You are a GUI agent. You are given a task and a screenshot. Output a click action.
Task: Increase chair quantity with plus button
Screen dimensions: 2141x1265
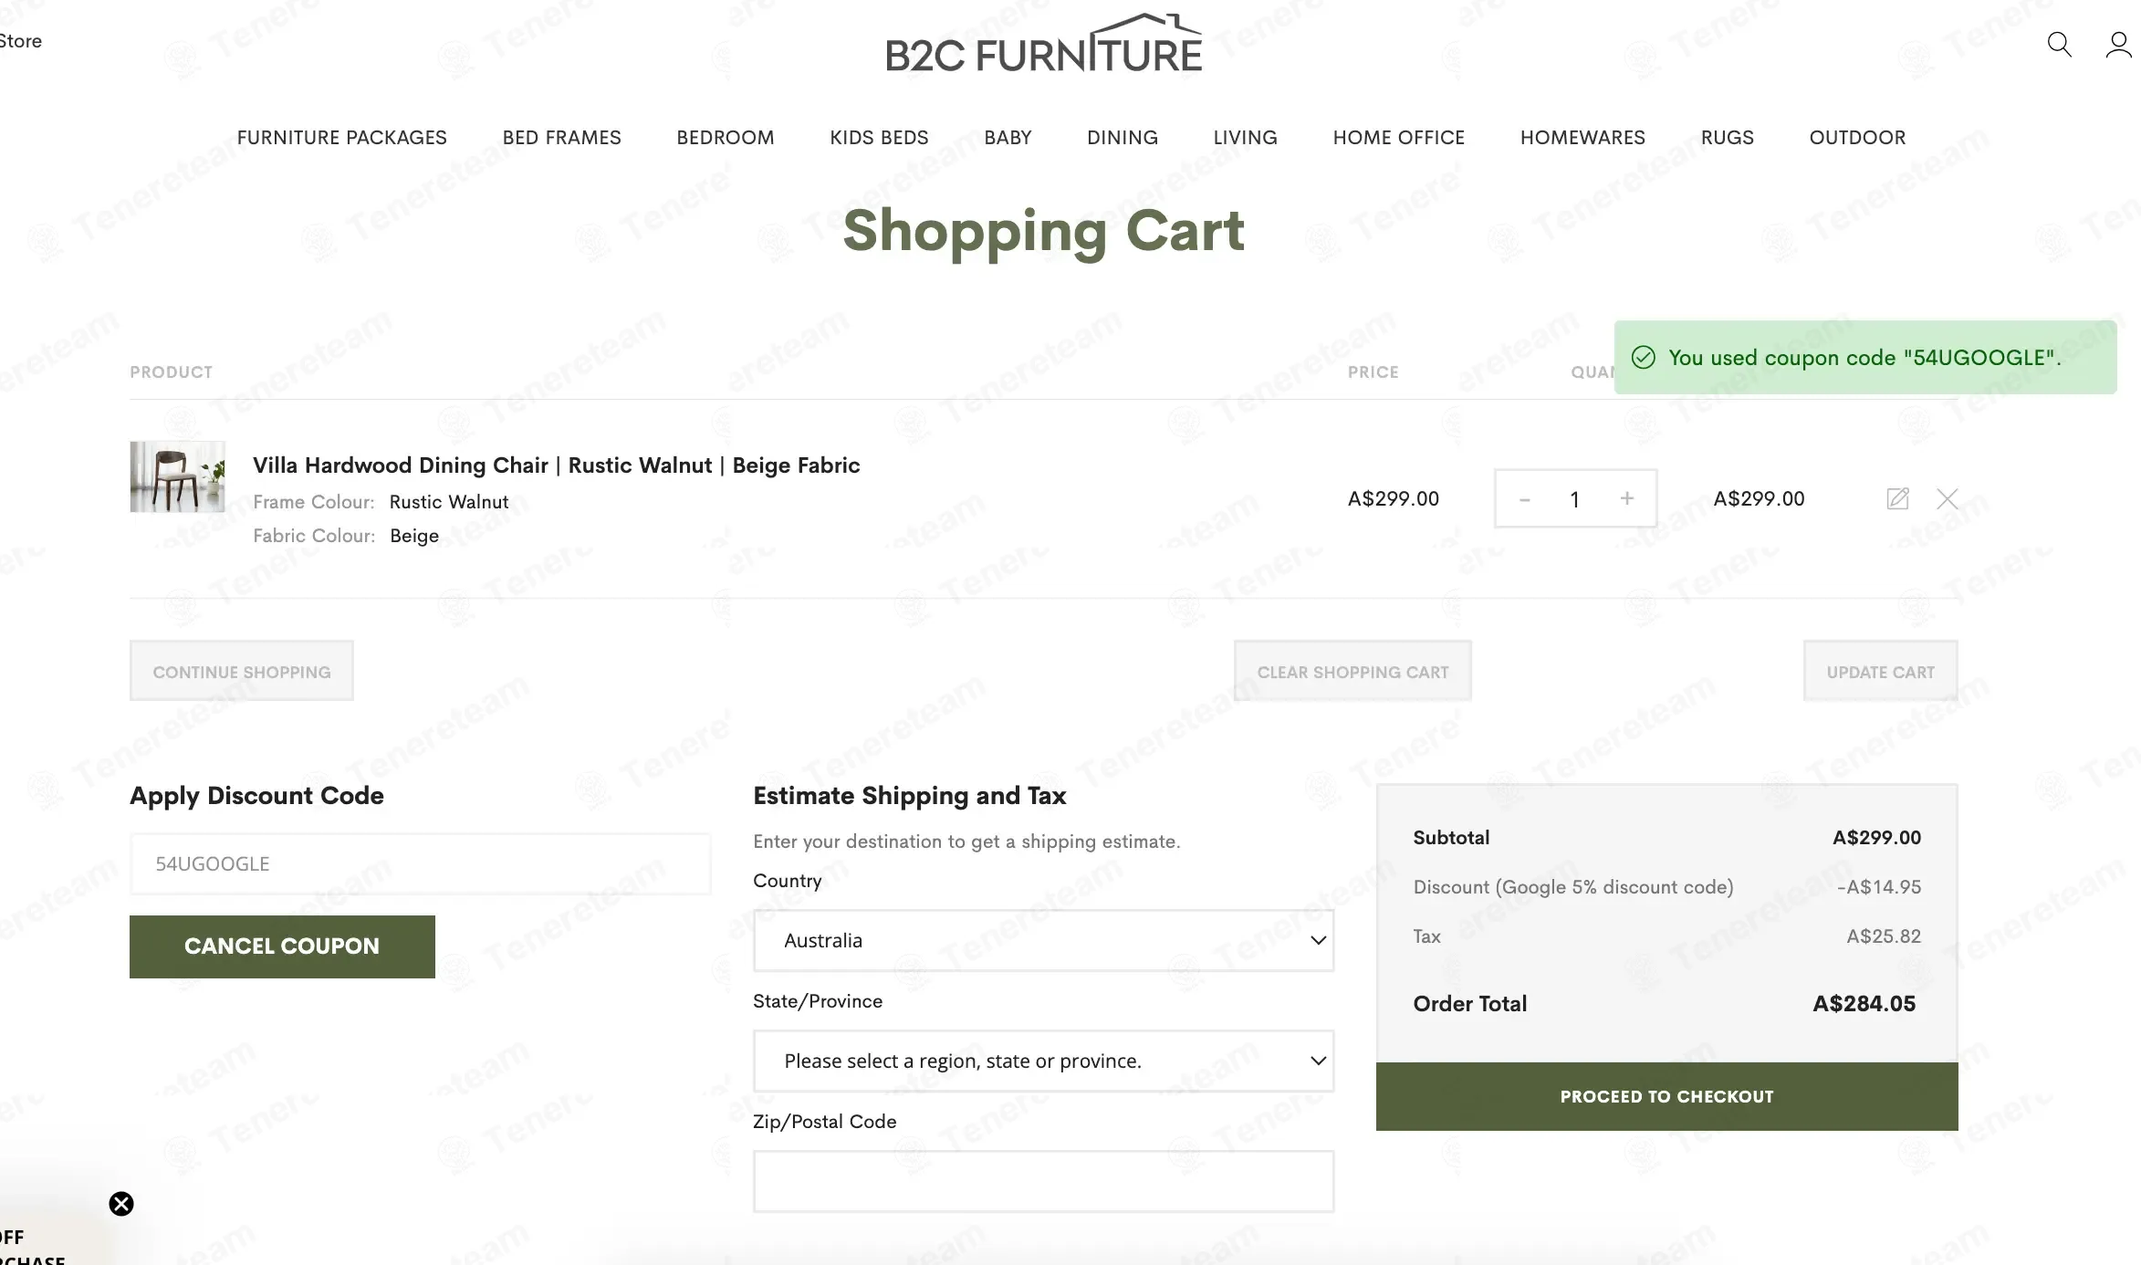pyautogui.click(x=1627, y=498)
